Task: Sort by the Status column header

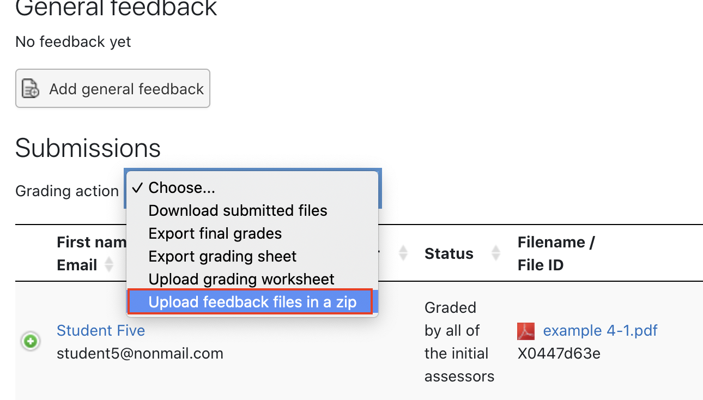Action: tap(449, 253)
